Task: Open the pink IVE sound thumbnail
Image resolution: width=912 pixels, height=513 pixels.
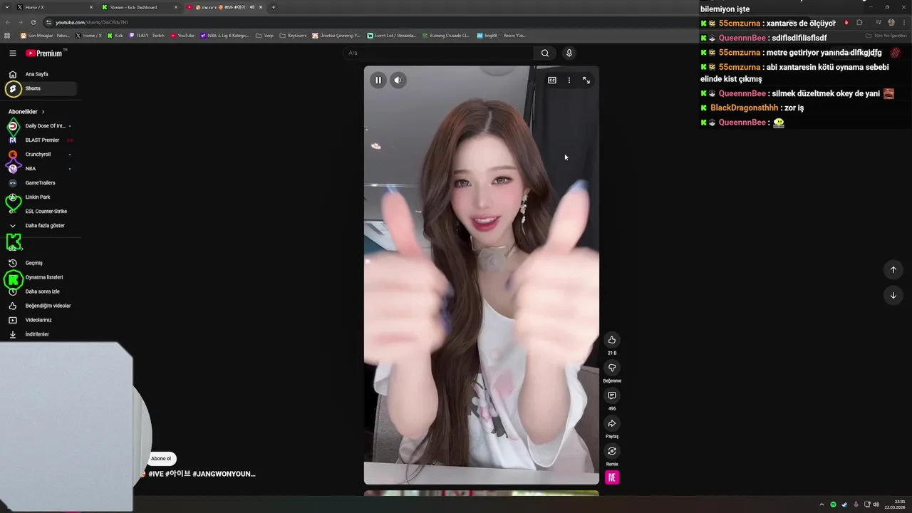Action: pyautogui.click(x=612, y=478)
